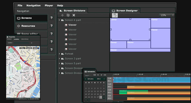Select the Screen 4 part label
Image resolution: width=191 pixels, height=103 pixels.
coord(73,20)
